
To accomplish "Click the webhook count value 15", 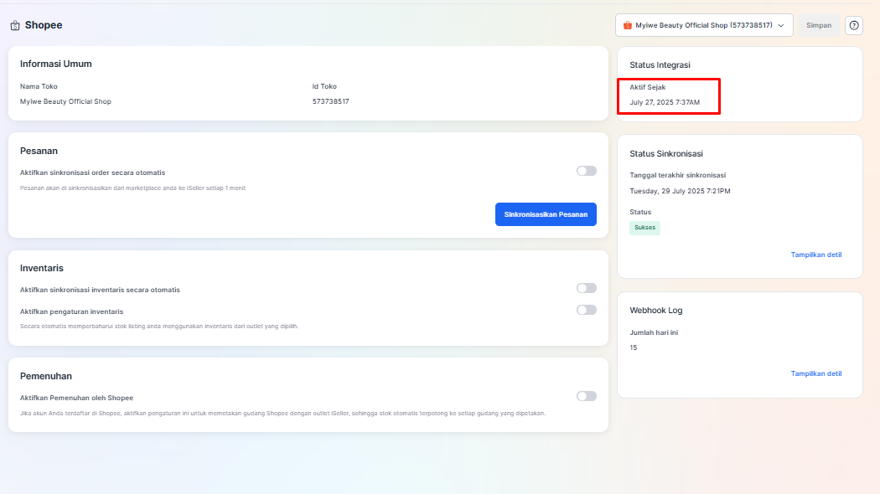I will click(x=633, y=347).
